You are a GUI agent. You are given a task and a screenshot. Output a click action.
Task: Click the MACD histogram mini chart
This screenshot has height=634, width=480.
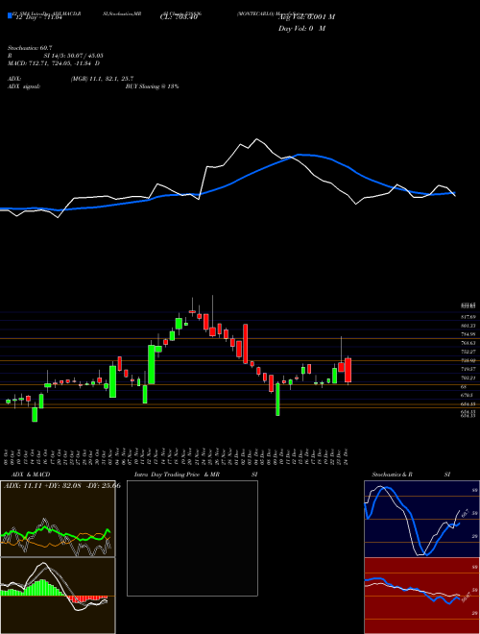(58, 596)
